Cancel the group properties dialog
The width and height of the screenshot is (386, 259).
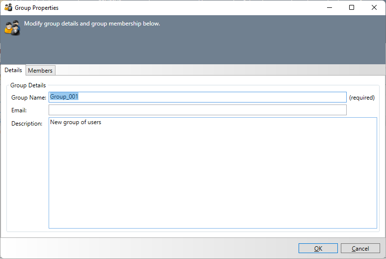point(360,248)
